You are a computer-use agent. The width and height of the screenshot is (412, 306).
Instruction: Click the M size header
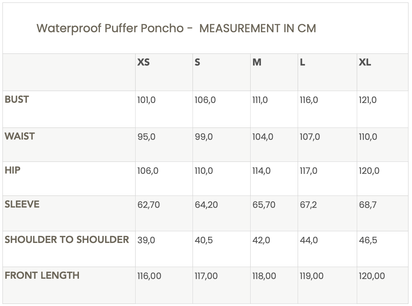257,62
